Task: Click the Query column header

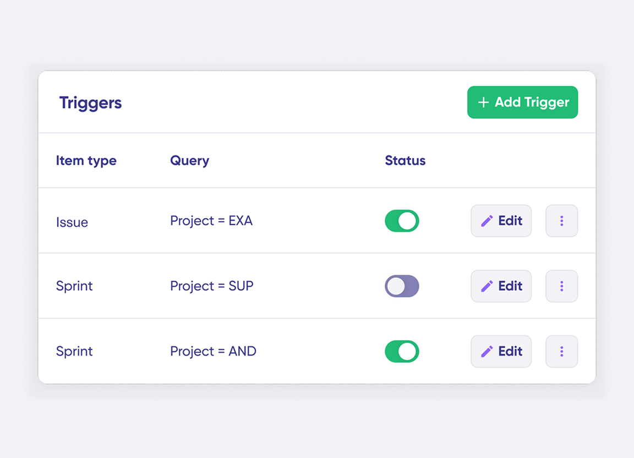Action: pyautogui.click(x=189, y=161)
